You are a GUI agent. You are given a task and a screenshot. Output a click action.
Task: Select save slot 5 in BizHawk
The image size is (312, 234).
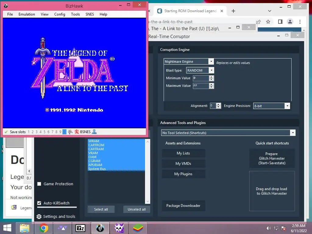click(x=44, y=132)
